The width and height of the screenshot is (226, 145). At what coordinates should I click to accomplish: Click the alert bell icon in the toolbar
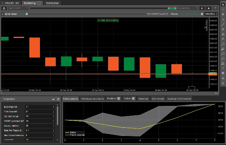coord(223,83)
